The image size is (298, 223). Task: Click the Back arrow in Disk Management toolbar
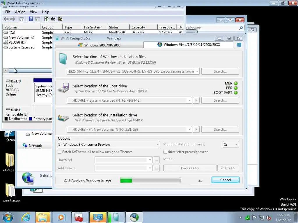6,19
